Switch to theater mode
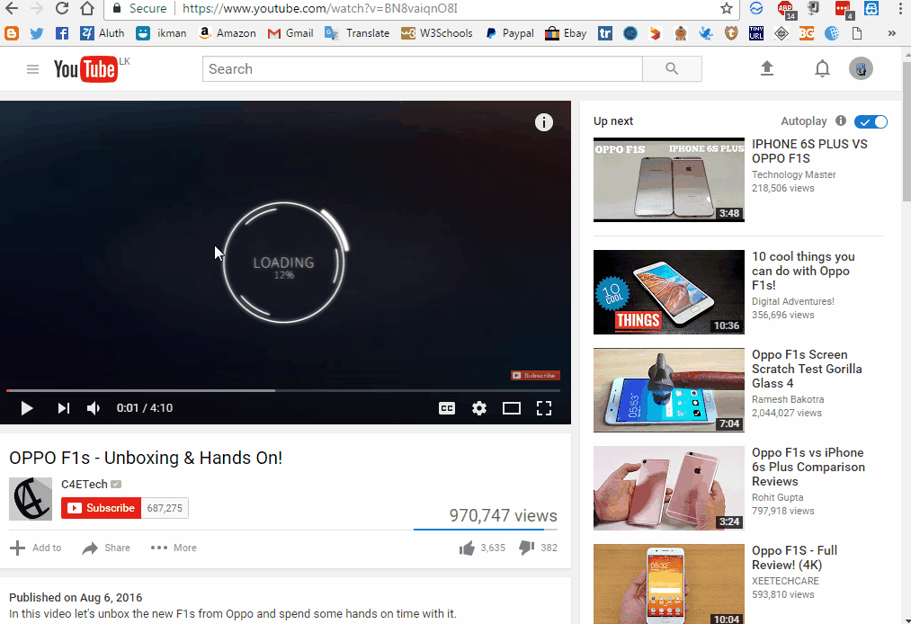The height and width of the screenshot is (624, 911). tap(512, 408)
